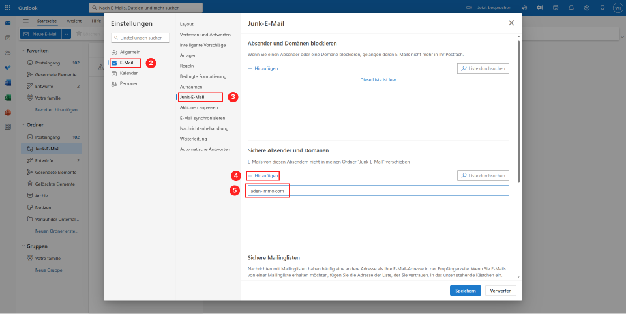Collapse the Gruppen section
Screen dimensions: 626x314
click(23, 246)
